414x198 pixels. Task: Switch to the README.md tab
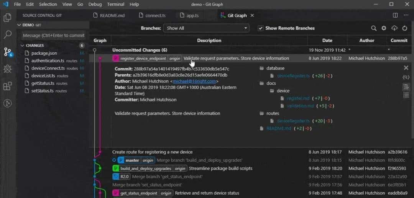(x=109, y=16)
